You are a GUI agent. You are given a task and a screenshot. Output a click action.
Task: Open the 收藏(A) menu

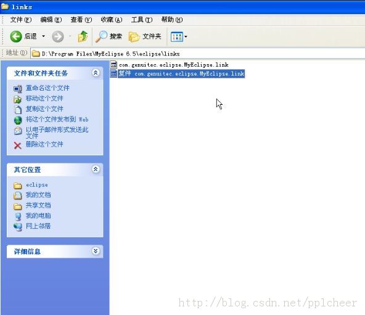[111, 20]
